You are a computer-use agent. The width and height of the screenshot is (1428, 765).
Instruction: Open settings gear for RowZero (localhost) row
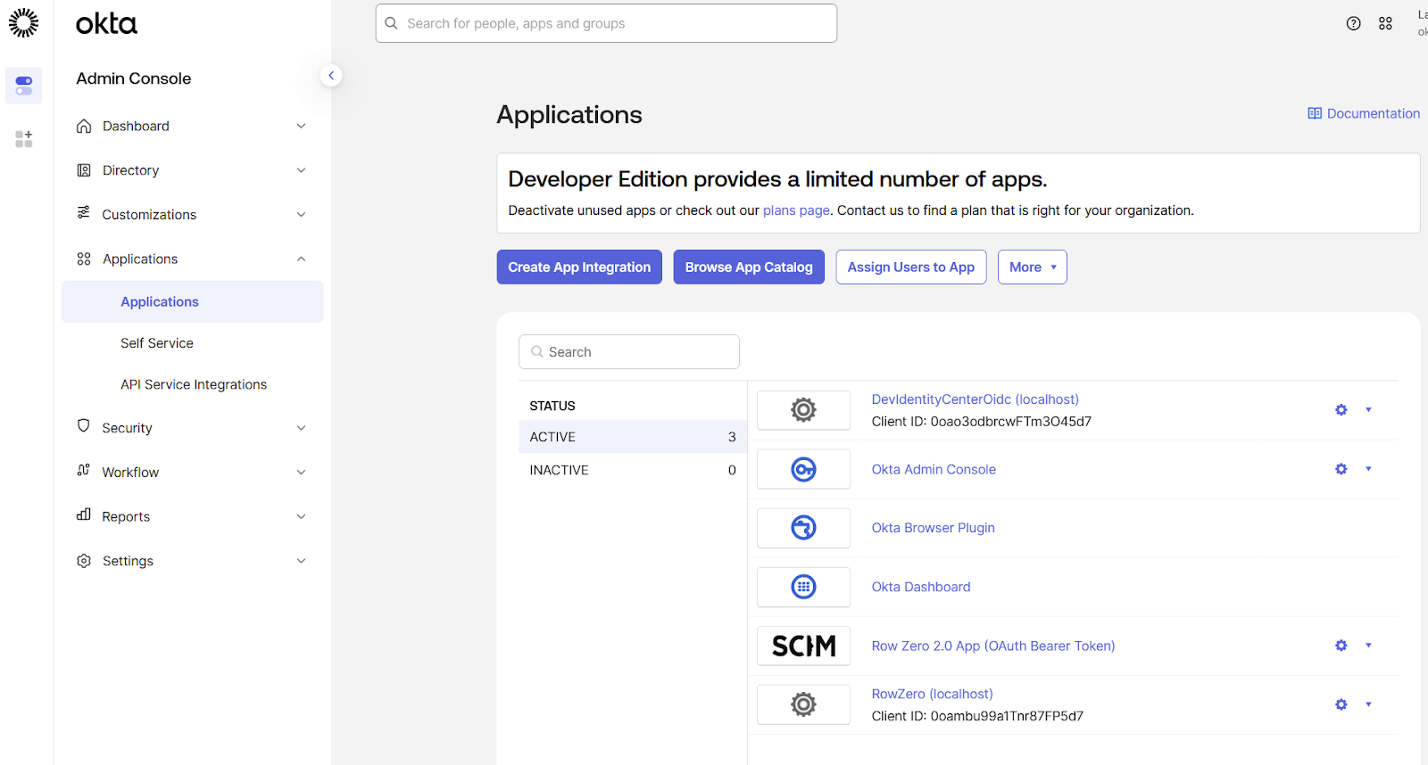coord(1341,704)
